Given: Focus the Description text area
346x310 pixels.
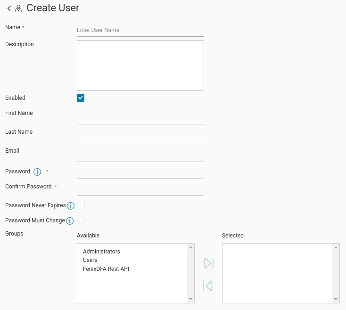Looking at the screenshot, I should (140, 65).
